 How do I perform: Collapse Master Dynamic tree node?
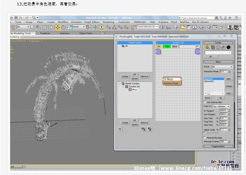120,84
